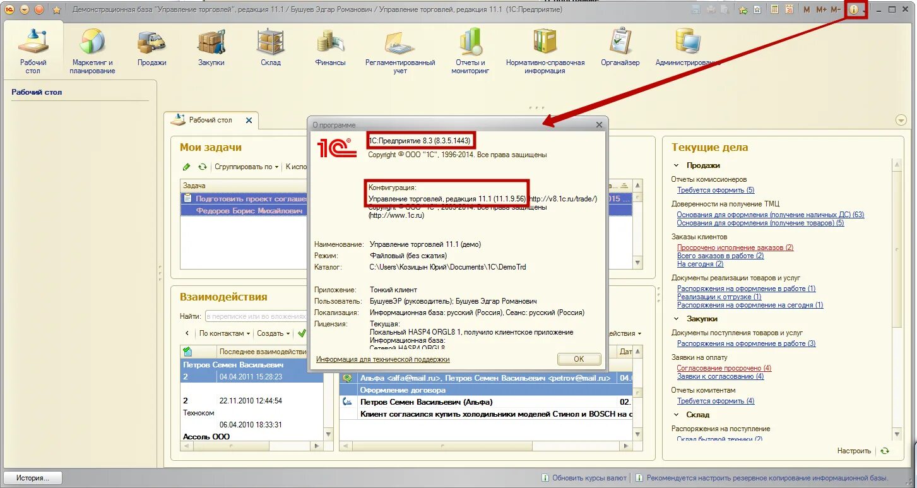Click down arrow of Мои задачи scrollbar
The width and height of the screenshot is (917, 488).
[638, 263]
